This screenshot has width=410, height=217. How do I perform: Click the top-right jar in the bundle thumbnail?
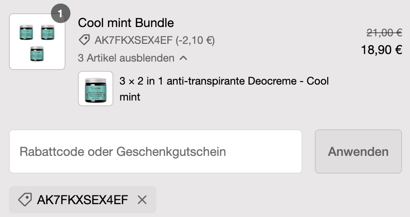click(47, 32)
